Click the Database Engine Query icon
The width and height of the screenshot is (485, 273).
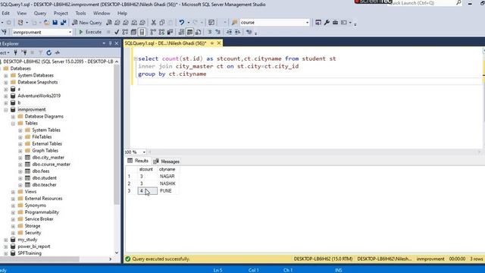tap(109, 23)
